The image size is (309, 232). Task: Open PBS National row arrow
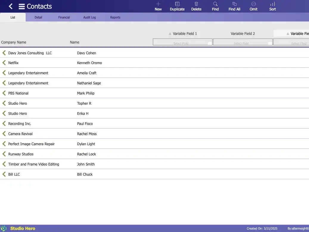pos(4,93)
